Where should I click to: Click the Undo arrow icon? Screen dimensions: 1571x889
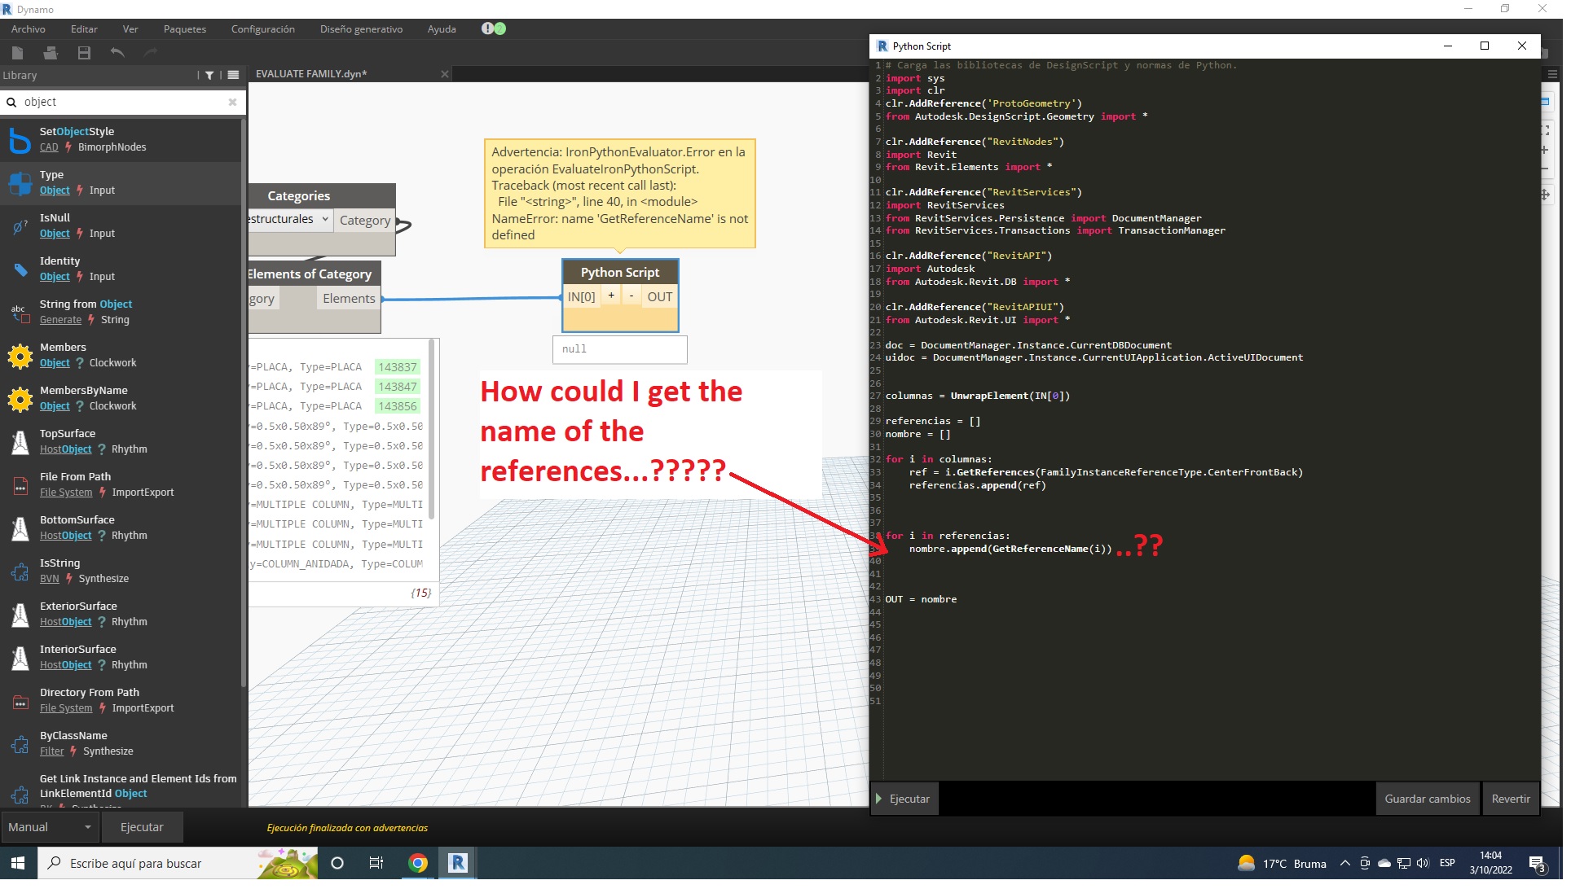tap(117, 53)
